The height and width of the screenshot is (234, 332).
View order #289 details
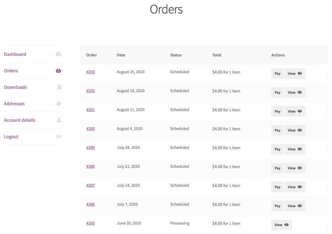(x=295, y=149)
